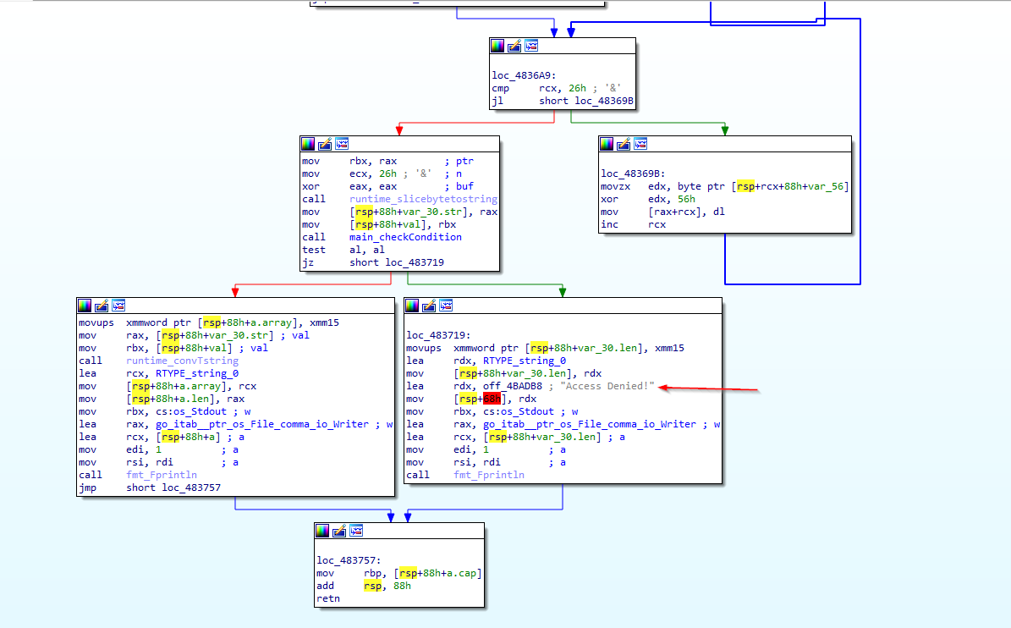Viewport: 1011px width, 628px height.
Task: Click color palette icon on loc_4836A9 node
Action: pos(497,46)
